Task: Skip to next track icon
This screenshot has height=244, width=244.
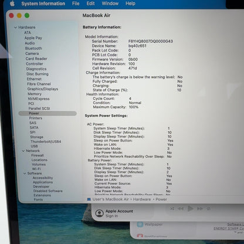Action: (200, 209)
